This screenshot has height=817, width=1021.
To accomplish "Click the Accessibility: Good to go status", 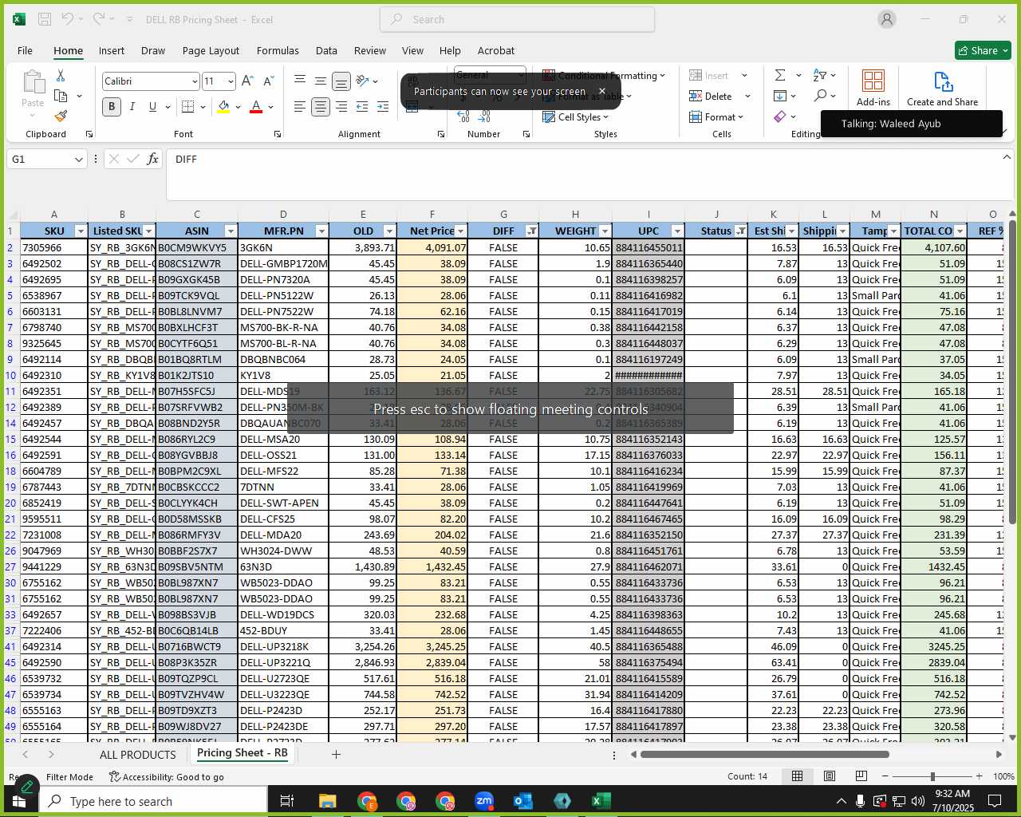I will [167, 776].
